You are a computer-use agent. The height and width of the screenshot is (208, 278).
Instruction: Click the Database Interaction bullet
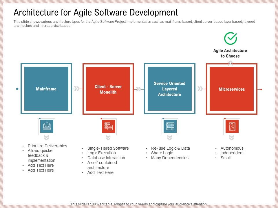(x=106, y=158)
